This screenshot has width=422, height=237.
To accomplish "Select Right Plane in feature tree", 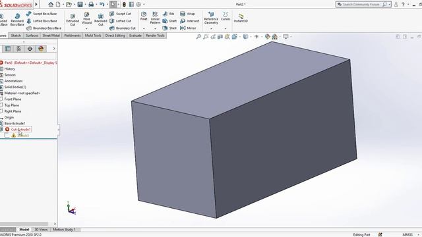I will [x=13, y=111].
